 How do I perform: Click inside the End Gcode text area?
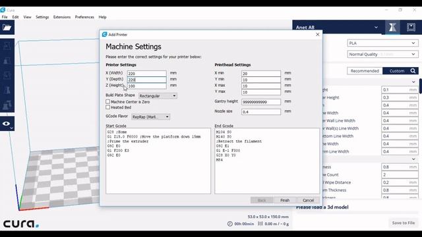coord(267,161)
